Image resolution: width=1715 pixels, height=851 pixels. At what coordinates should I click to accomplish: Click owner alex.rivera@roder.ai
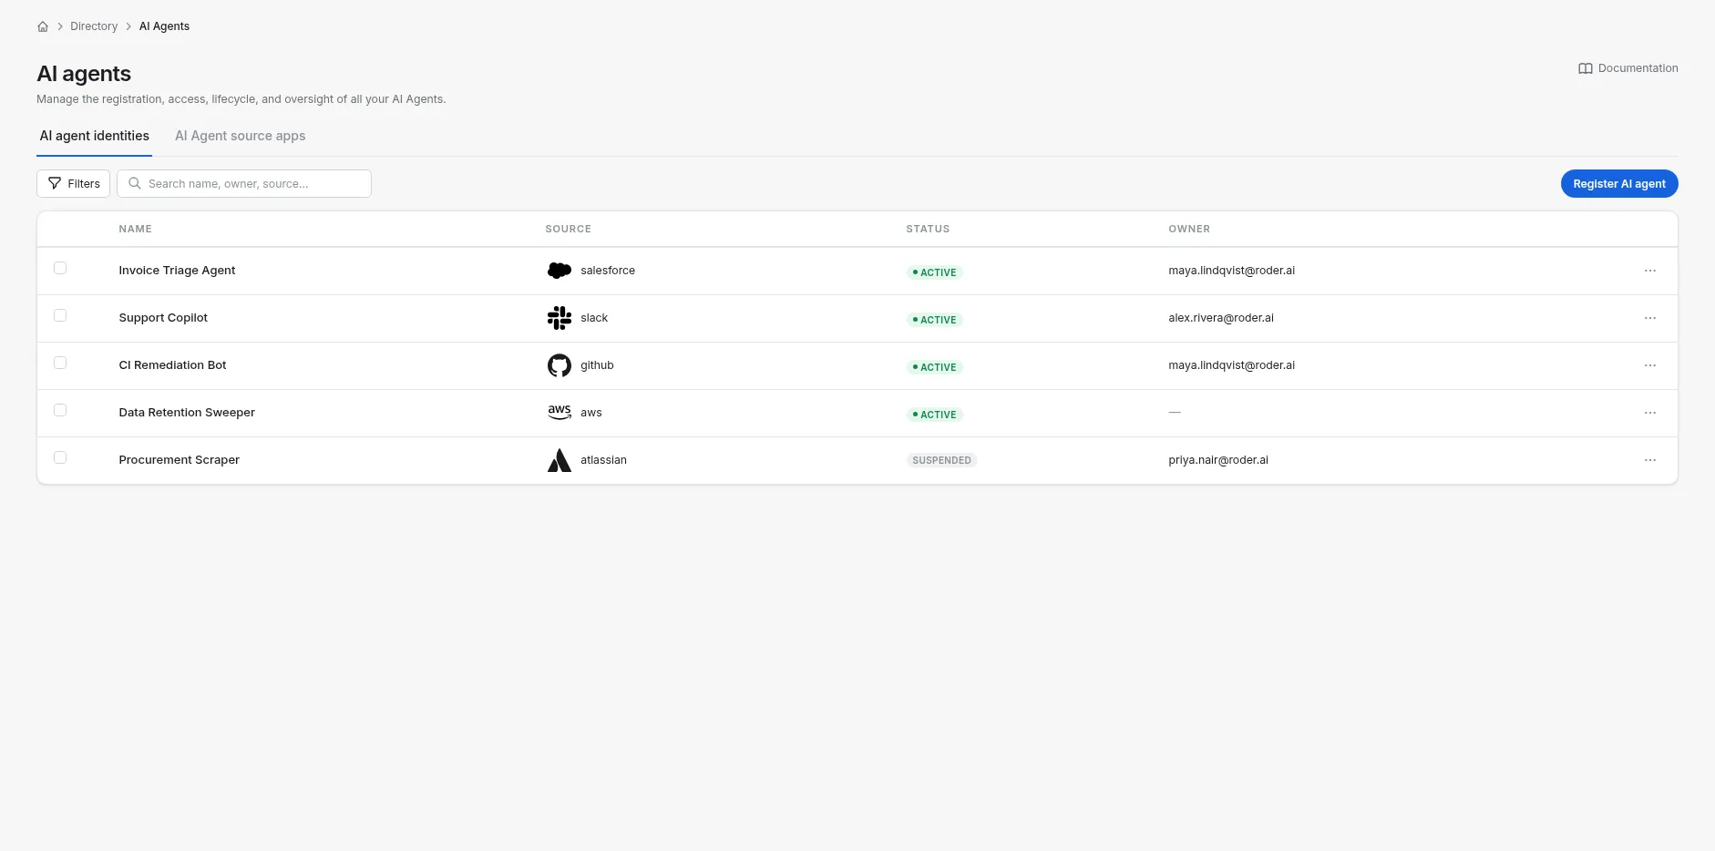click(x=1221, y=318)
